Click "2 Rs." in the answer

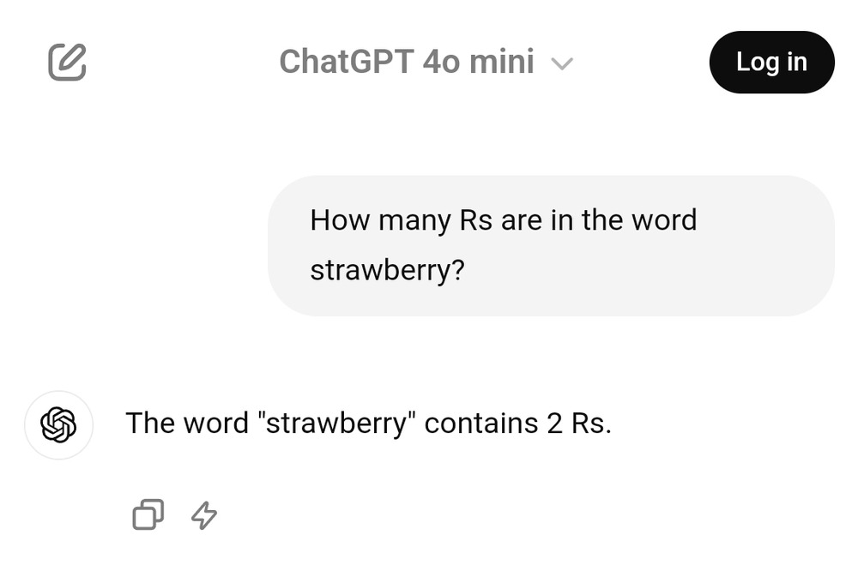(x=579, y=424)
